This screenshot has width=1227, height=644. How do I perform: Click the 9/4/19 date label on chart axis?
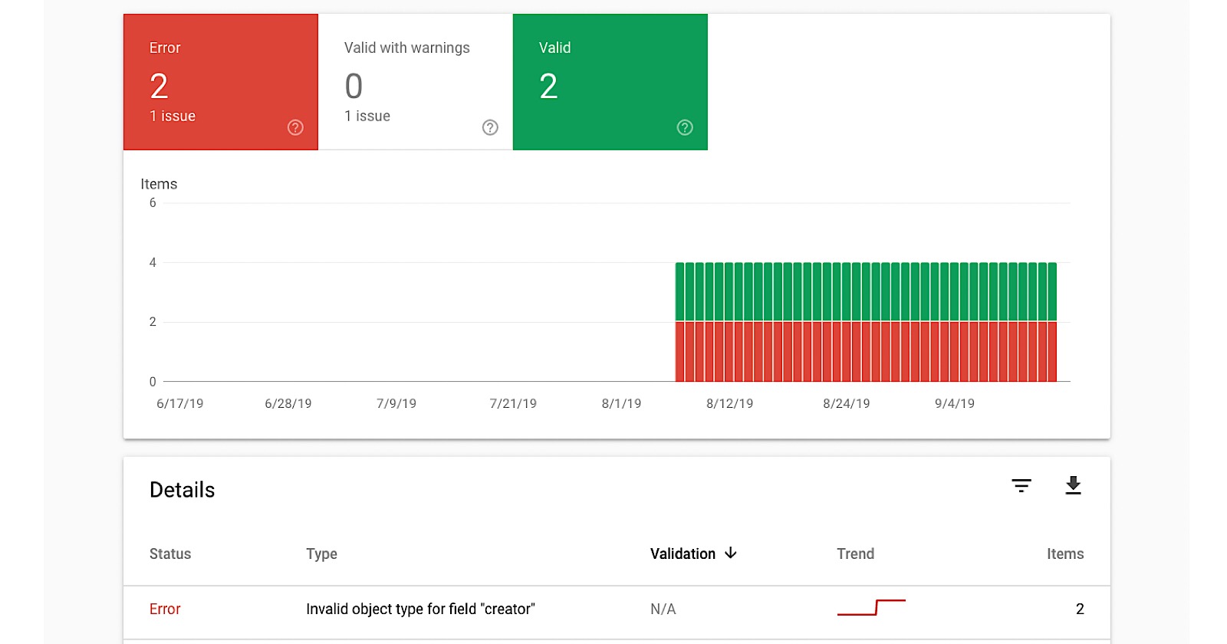tap(954, 403)
